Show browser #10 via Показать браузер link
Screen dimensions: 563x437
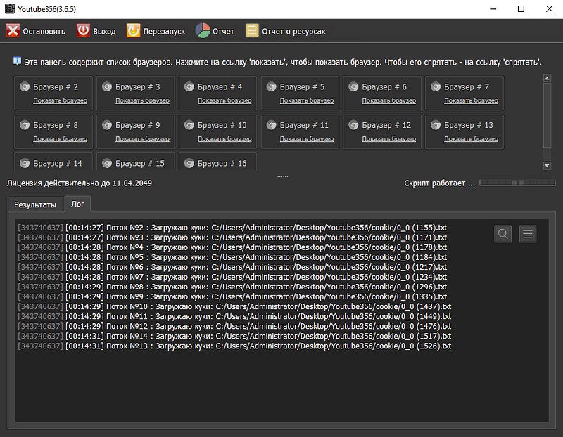224,138
